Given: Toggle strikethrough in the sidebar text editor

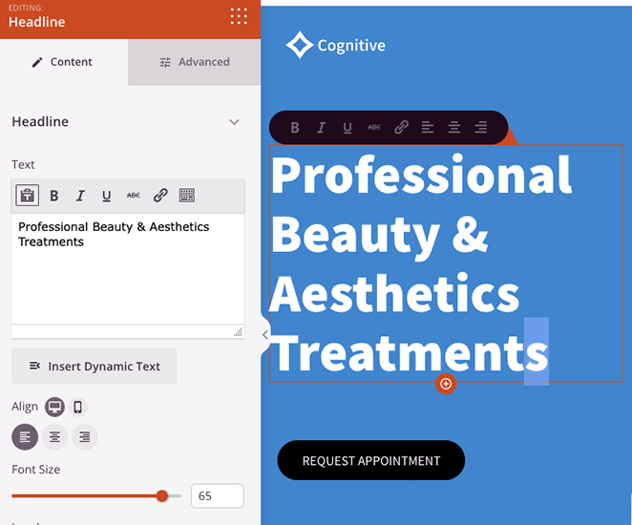Looking at the screenshot, I should click(x=134, y=196).
